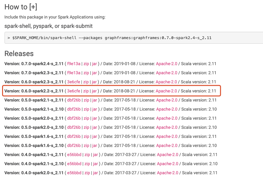
Task: Download zip for version 0.4.0-spark2.0-s_2.11
Action: (x=87, y=173)
